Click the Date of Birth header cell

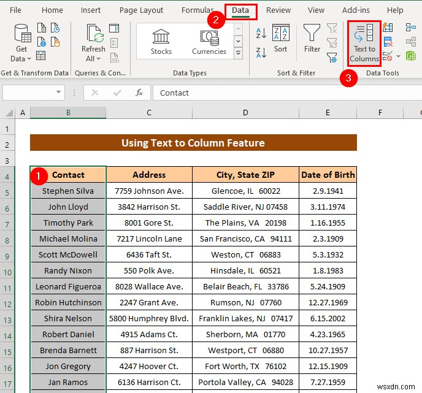tap(328, 175)
